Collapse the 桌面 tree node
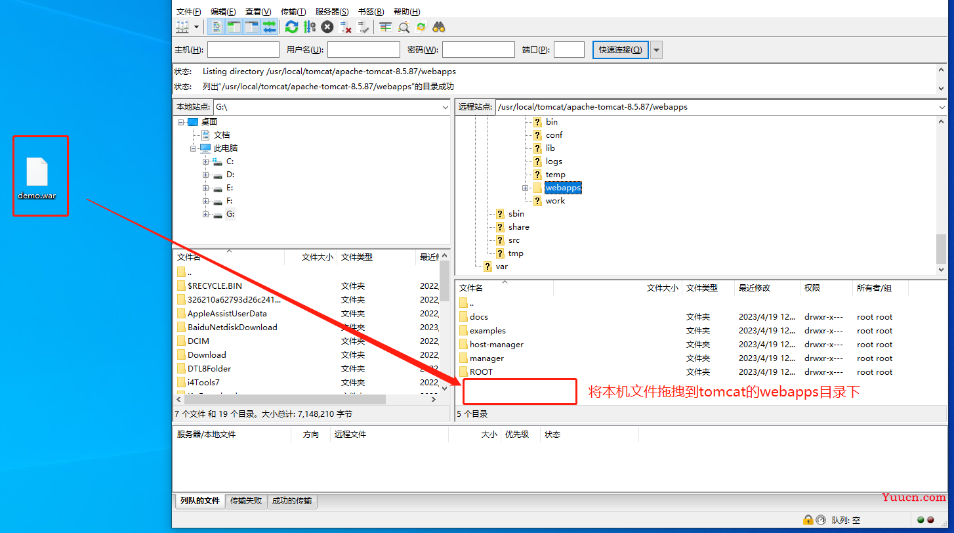Viewport: 954px width, 533px height. pyautogui.click(x=181, y=122)
